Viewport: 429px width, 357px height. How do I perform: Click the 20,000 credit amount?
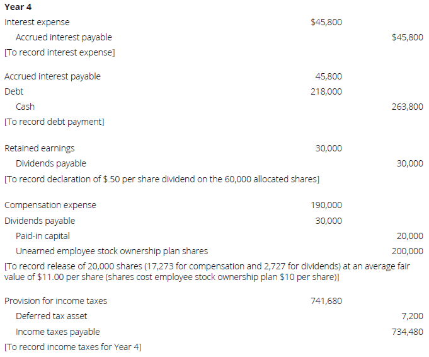coord(409,236)
